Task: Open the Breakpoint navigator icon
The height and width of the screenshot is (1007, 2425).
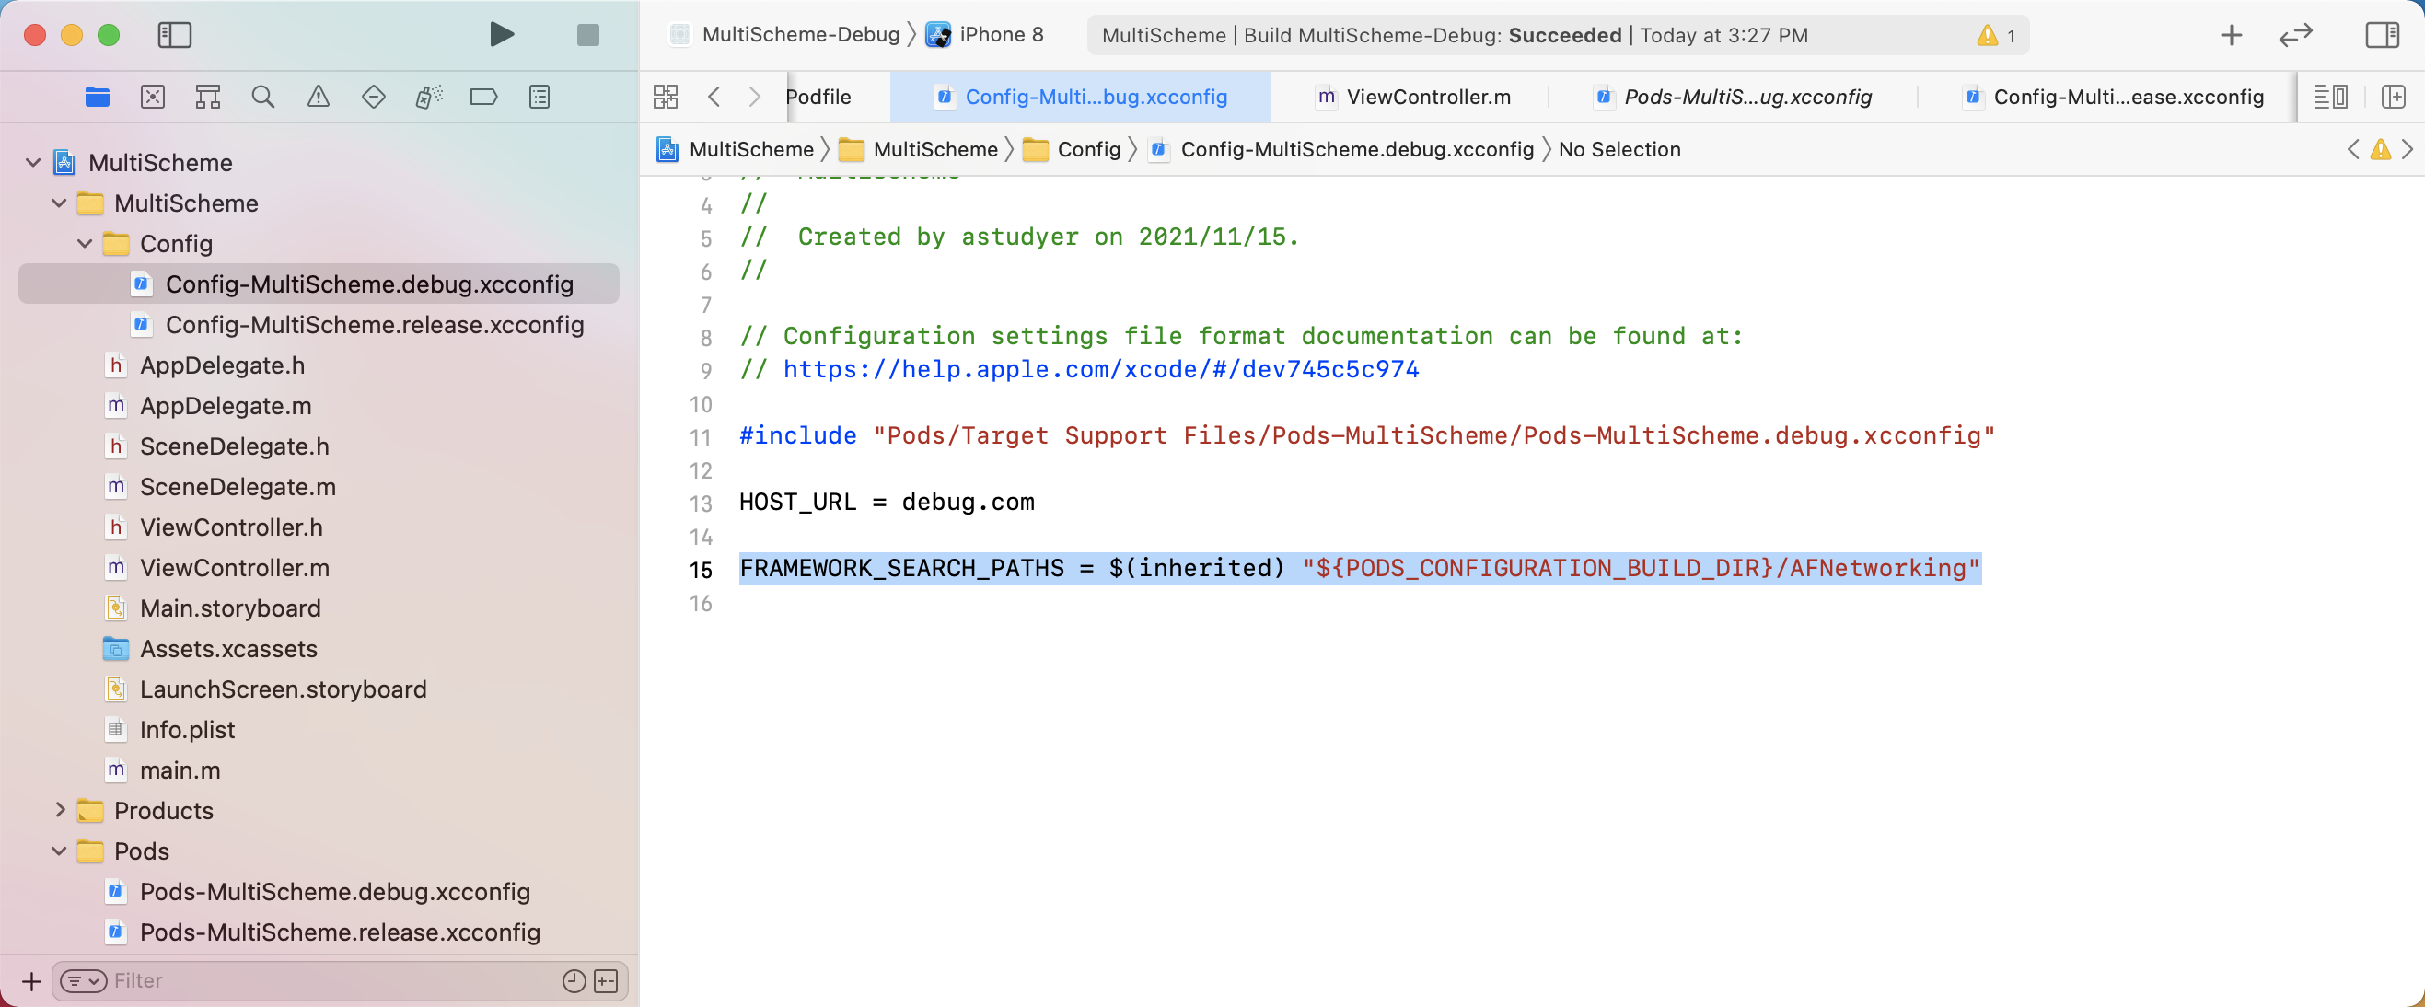Action: (484, 96)
